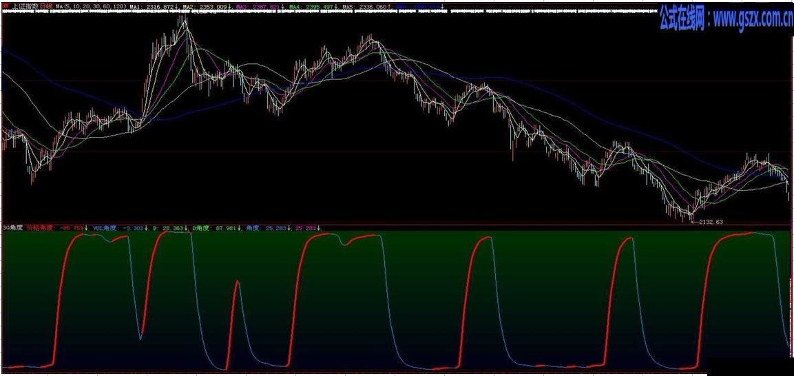
Task: Click the red 日线 period label
Action: tap(45, 6)
